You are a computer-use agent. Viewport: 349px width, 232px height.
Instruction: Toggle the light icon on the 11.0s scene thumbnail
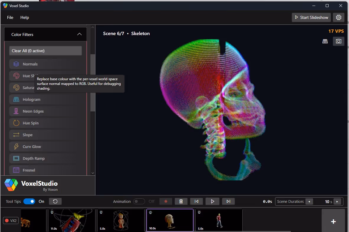[x=52, y=212]
